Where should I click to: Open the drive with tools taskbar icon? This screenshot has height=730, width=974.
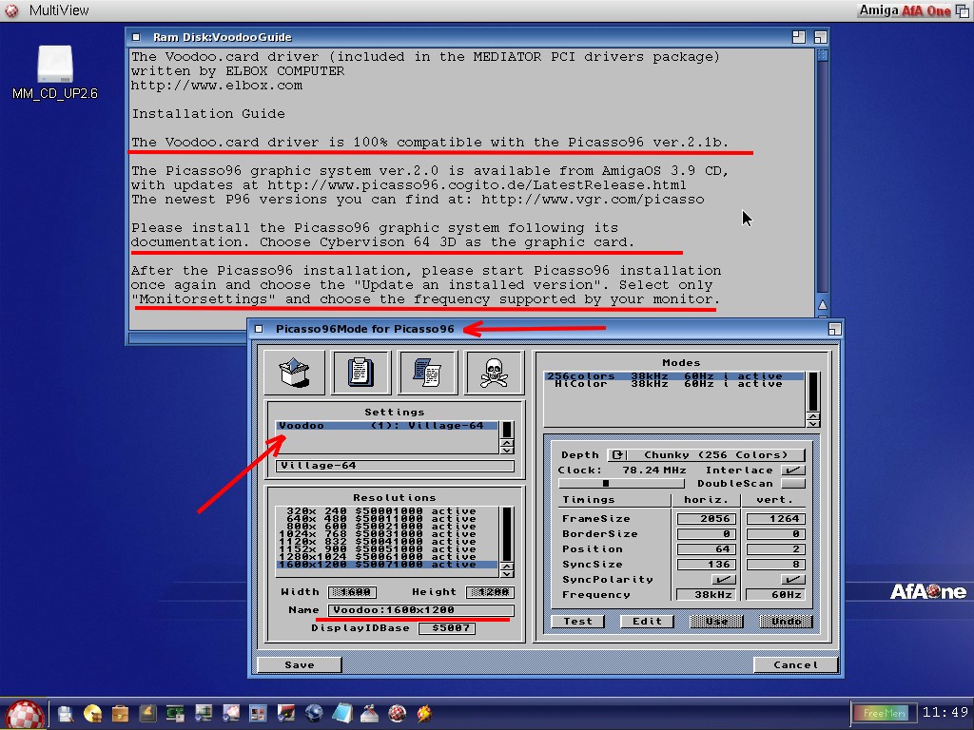click(x=370, y=714)
